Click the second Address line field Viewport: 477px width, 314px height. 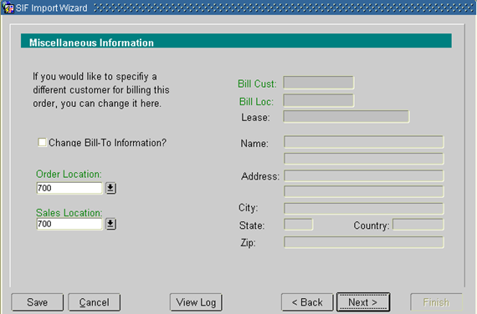364,191
